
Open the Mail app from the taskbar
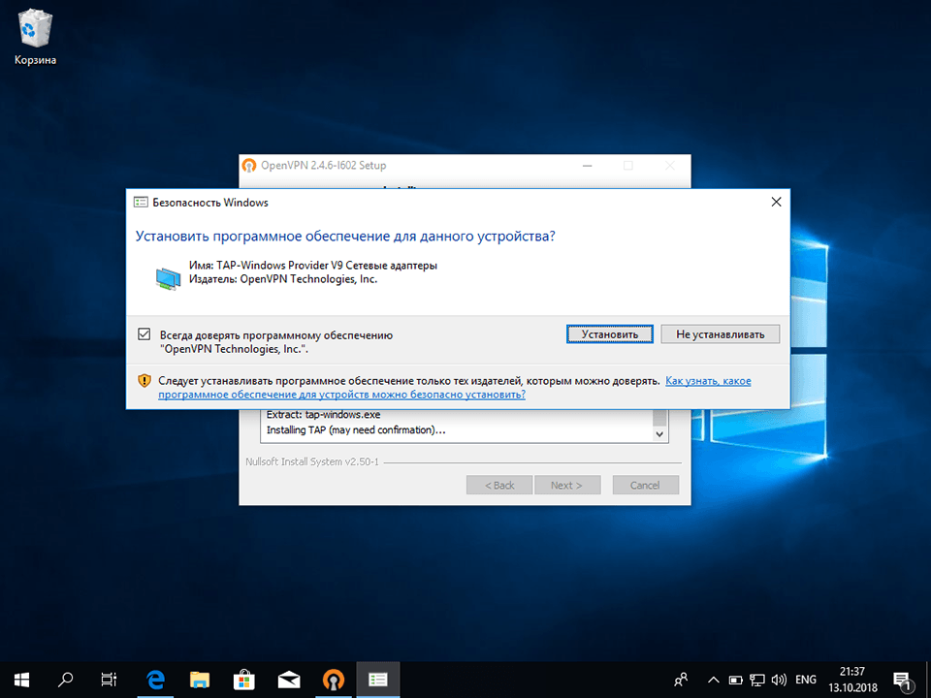[x=289, y=680]
